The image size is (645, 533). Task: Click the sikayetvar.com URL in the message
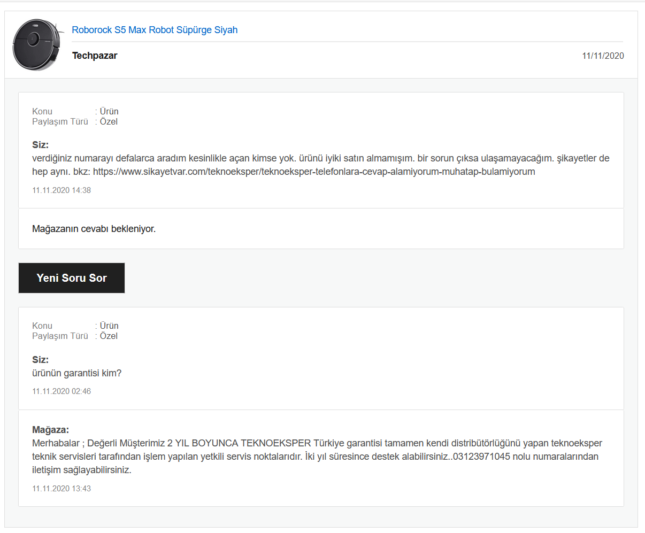pyautogui.click(x=314, y=172)
